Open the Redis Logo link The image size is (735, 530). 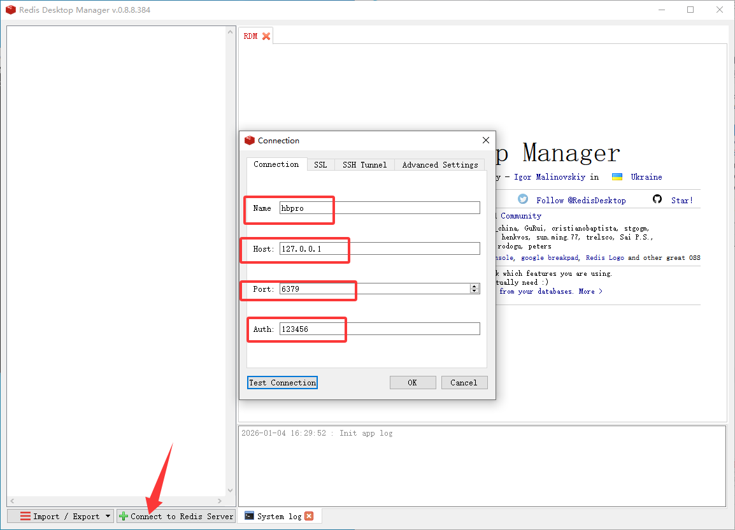coord(604,257)
